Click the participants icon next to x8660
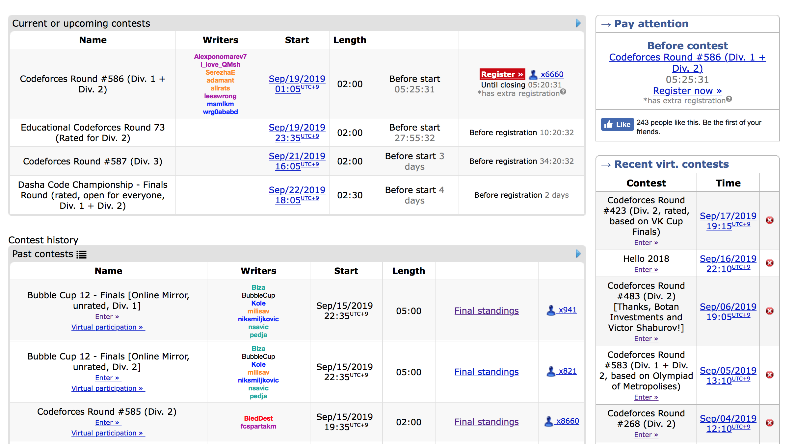Image resolution: width=794 pixels, height=444 pixels. (549, 421)
